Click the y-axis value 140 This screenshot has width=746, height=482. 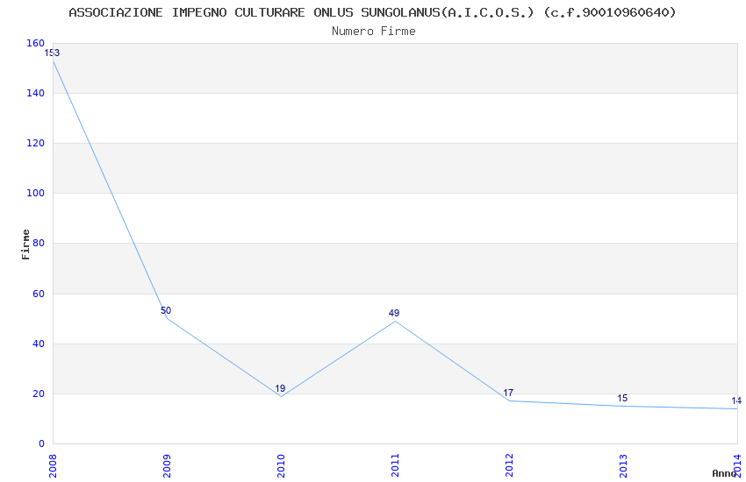[x=36, y=93]
